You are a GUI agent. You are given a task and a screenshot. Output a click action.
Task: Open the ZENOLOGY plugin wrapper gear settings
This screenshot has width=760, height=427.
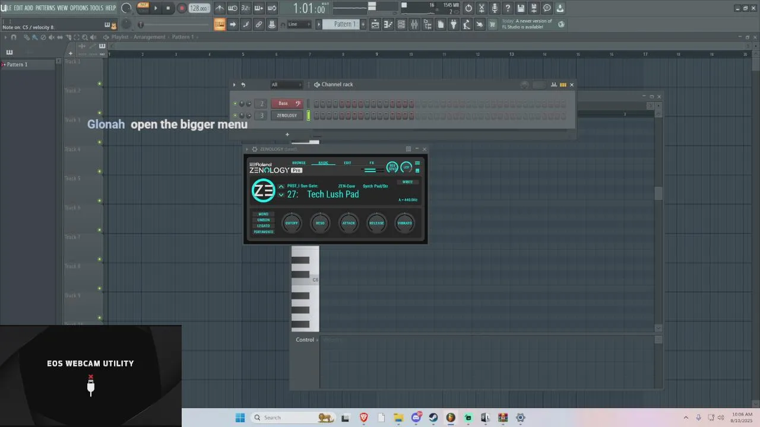255,149
